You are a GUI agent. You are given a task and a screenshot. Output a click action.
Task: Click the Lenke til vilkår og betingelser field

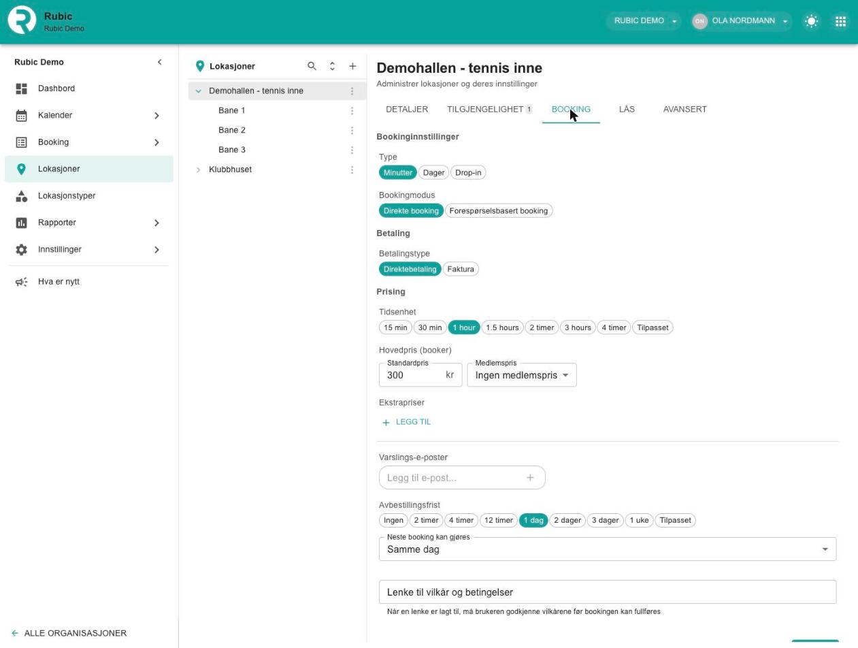point(608,592)
